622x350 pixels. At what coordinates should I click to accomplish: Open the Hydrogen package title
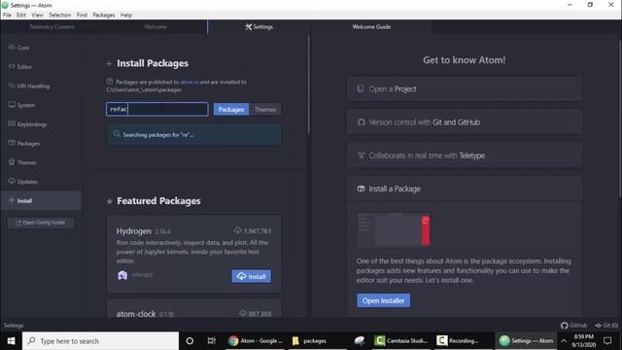(134, 231)
